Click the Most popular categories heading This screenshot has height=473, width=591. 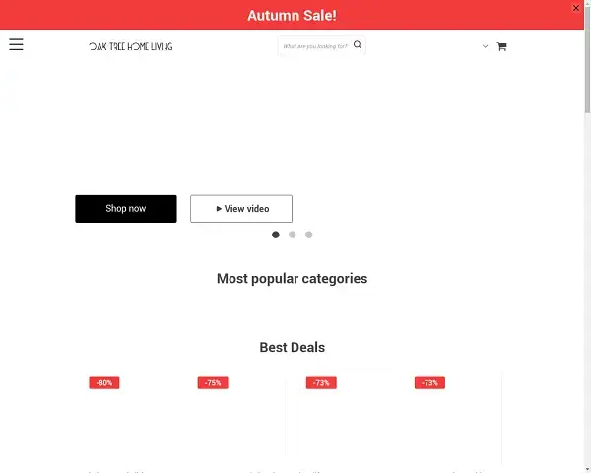click(292, 279)
